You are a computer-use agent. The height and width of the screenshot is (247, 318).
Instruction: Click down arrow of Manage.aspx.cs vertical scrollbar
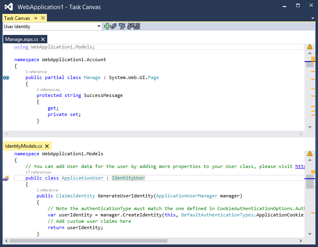pyautogui.click(x=310, y=127)
